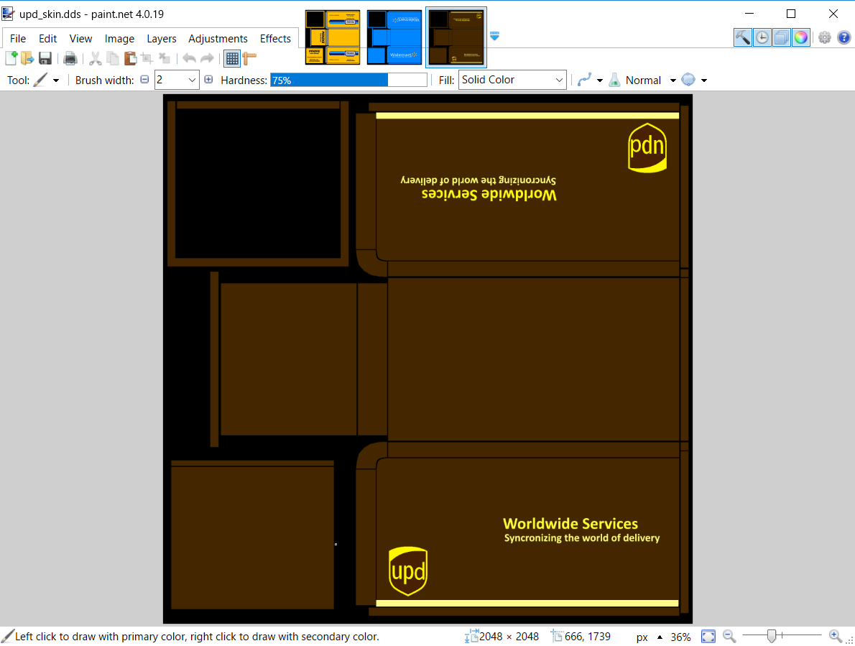Click the image size icon in status bar
Image resolution: width=855 pixels, height=646 pixels.
pyautogui.click(x=471, y=636)
